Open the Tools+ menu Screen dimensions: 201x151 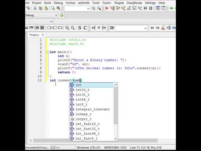point(107,3)
